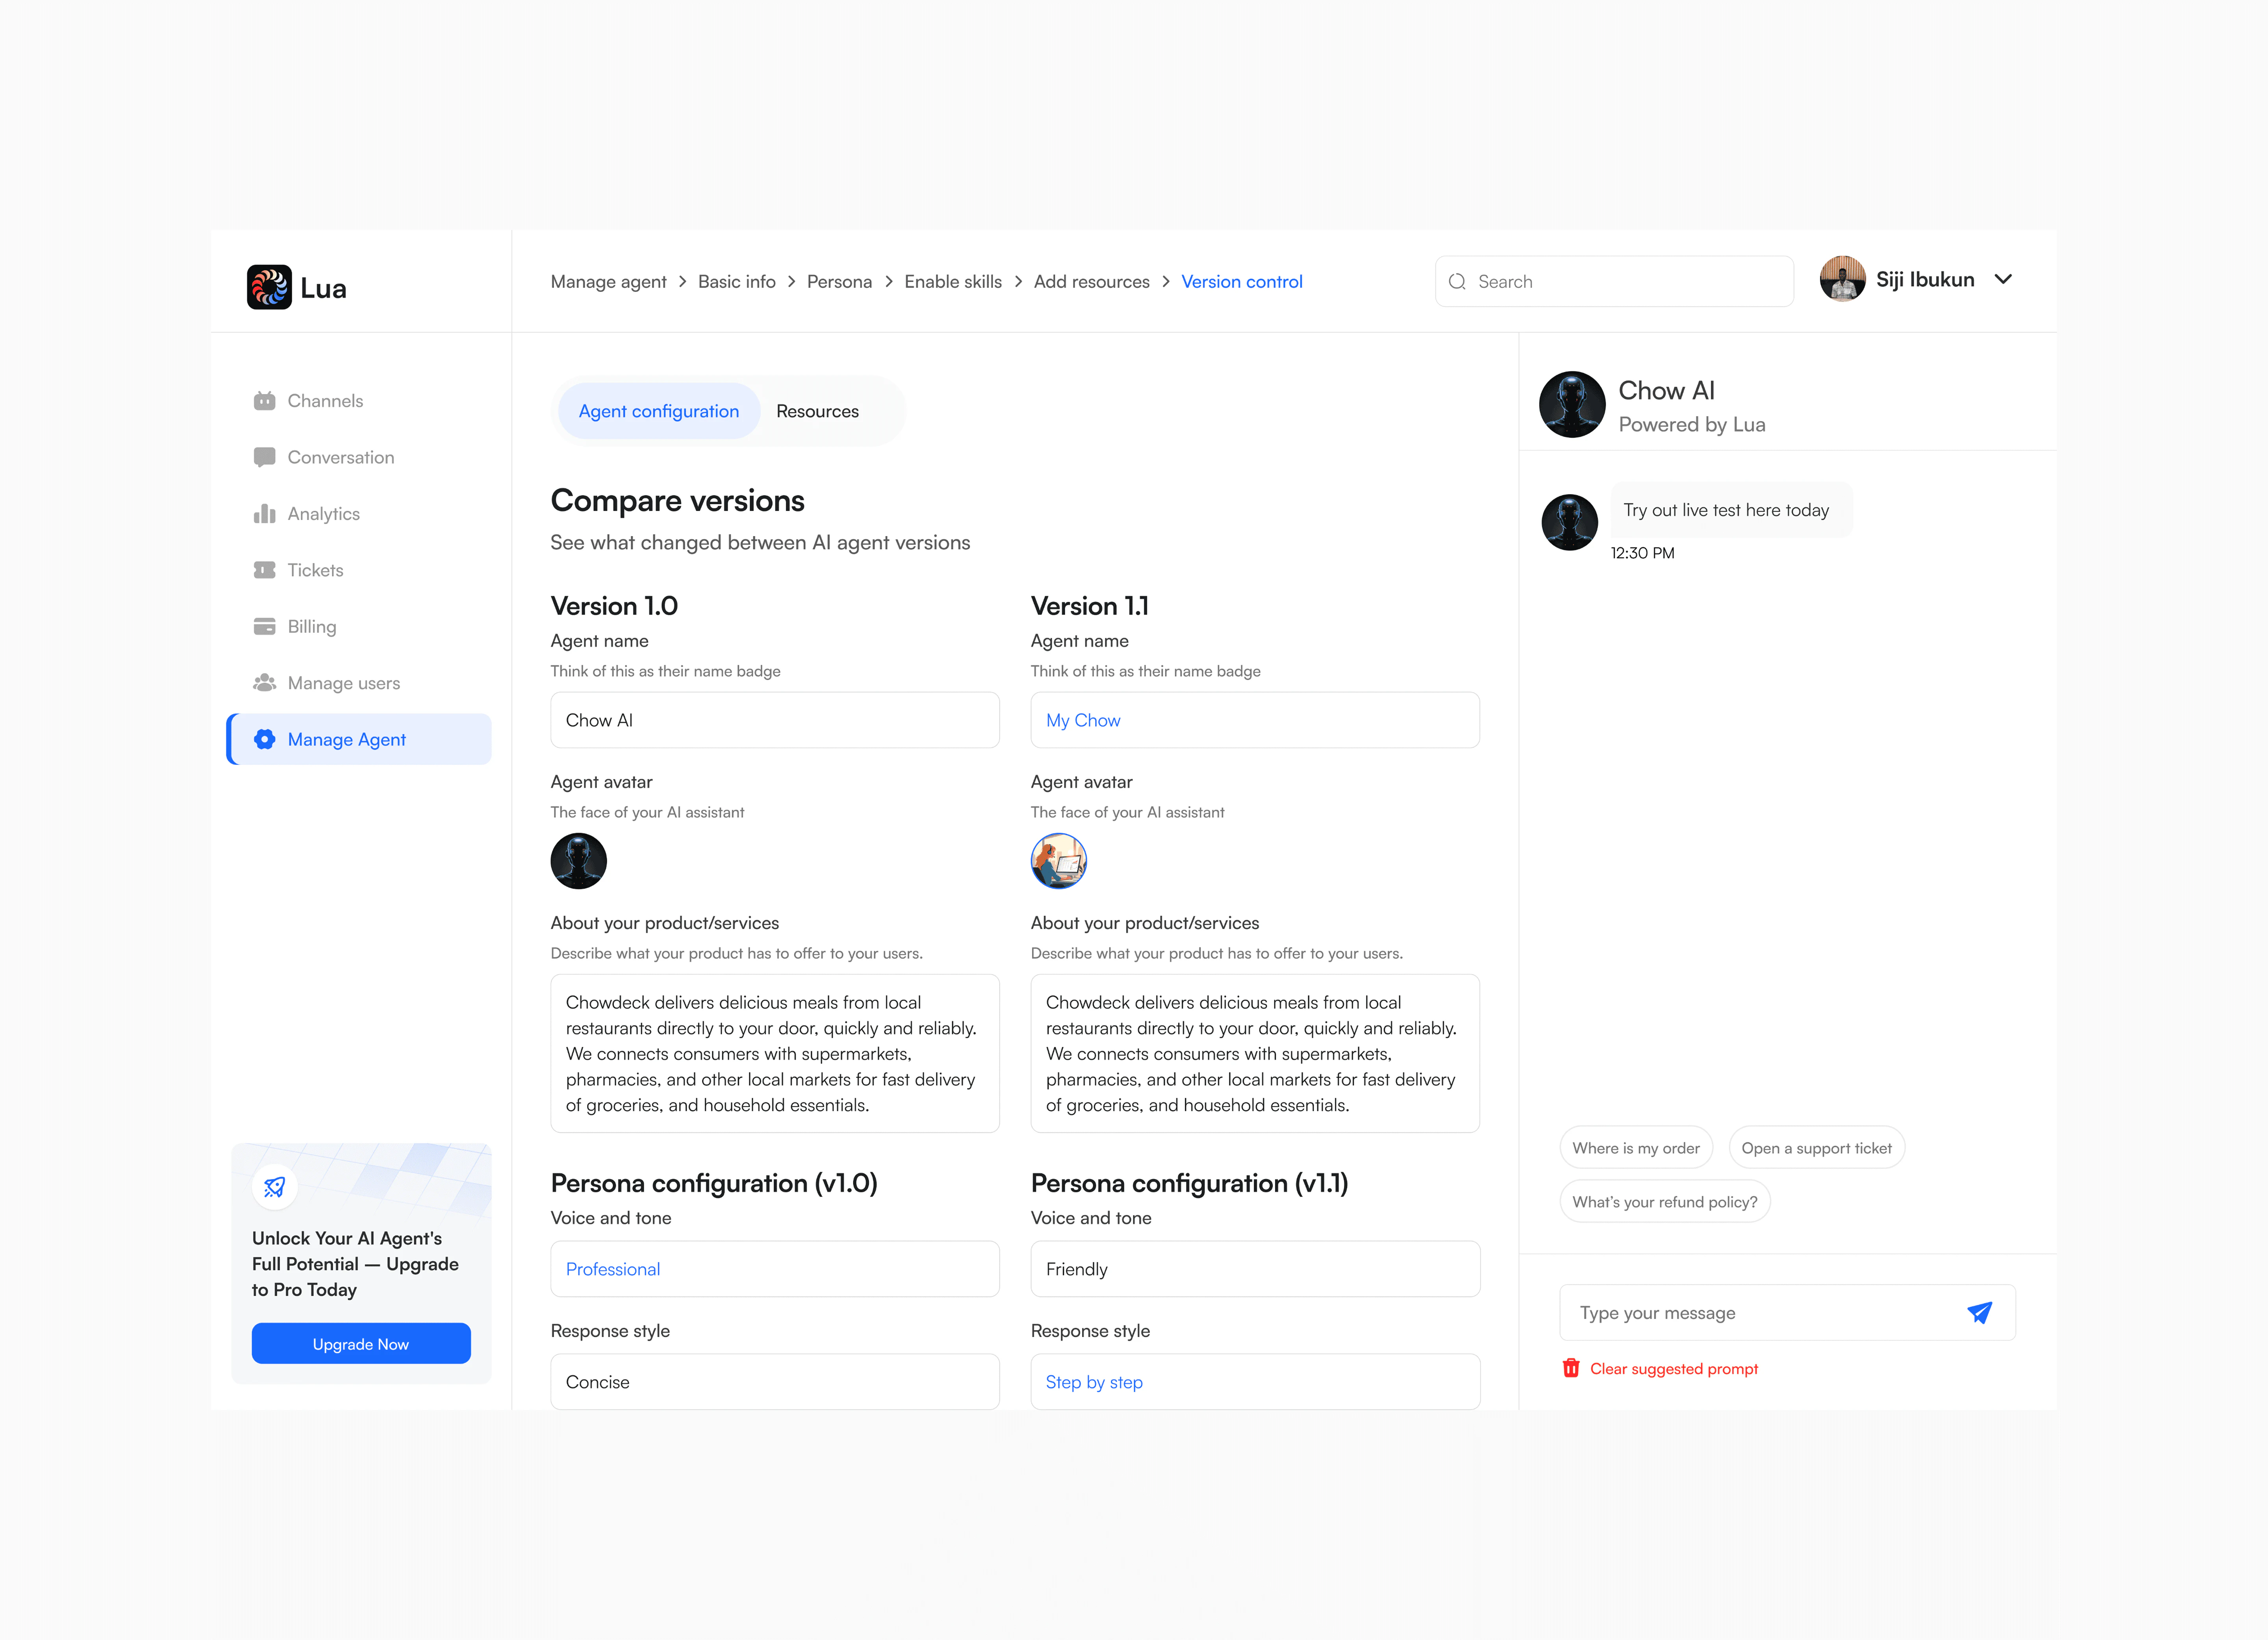2268x1640 pixels.
Task: Click the 'Version 1.0' heading
Action: tap(614, 606)
